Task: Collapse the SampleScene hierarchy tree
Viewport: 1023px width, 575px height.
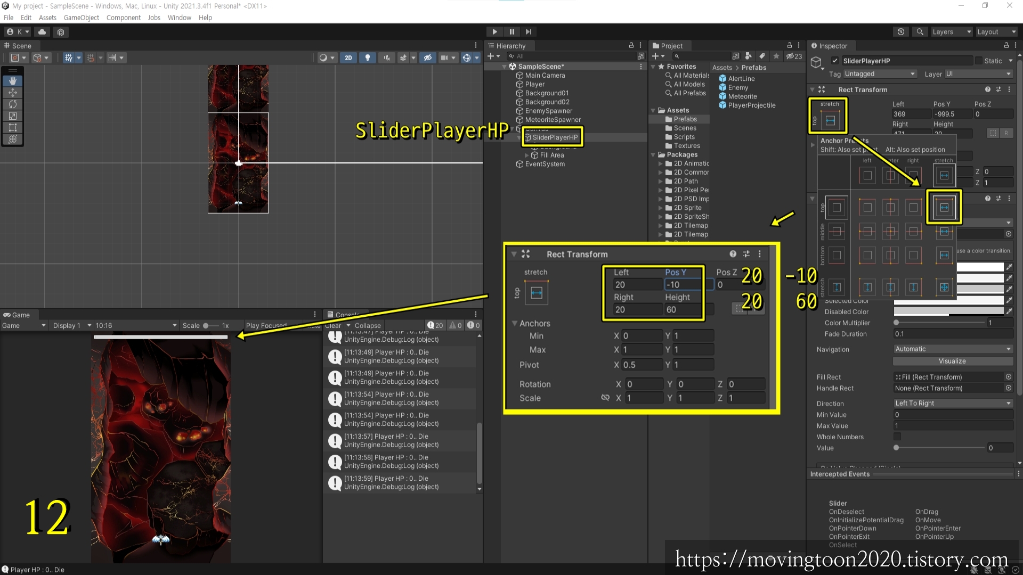Action: point(504,67)
